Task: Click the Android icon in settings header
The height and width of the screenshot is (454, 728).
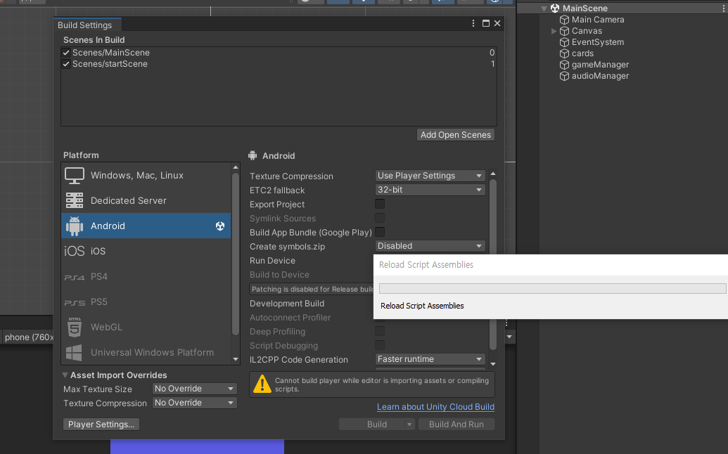Action: 253,155
